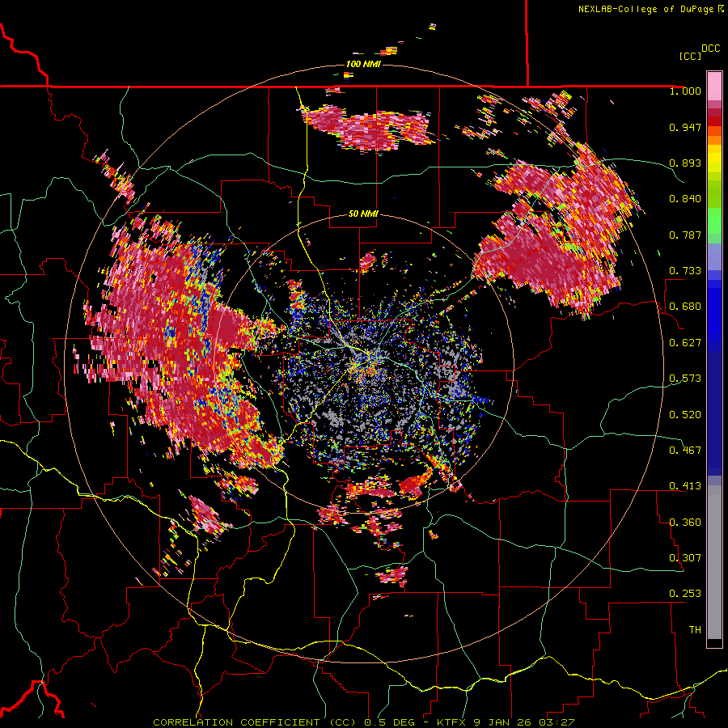
Task: Select the 0.947 scale value
Action: pos(685,127)
